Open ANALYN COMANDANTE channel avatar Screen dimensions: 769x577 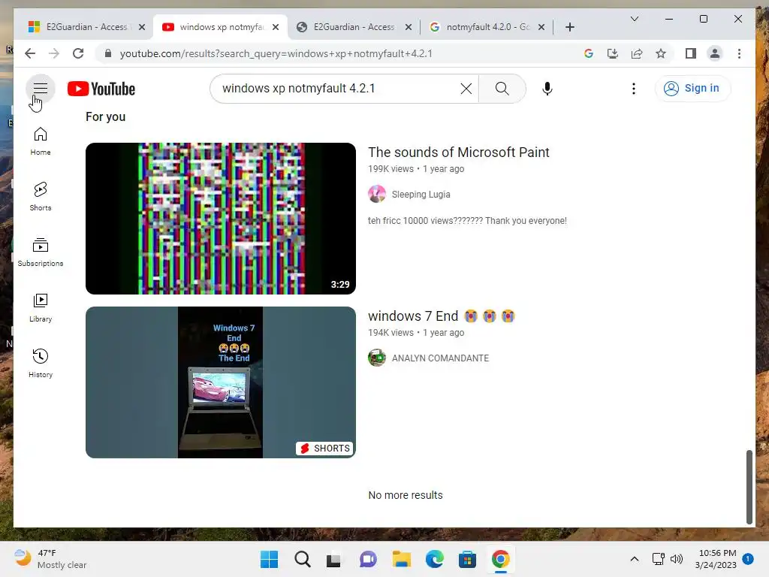[377, 358]
